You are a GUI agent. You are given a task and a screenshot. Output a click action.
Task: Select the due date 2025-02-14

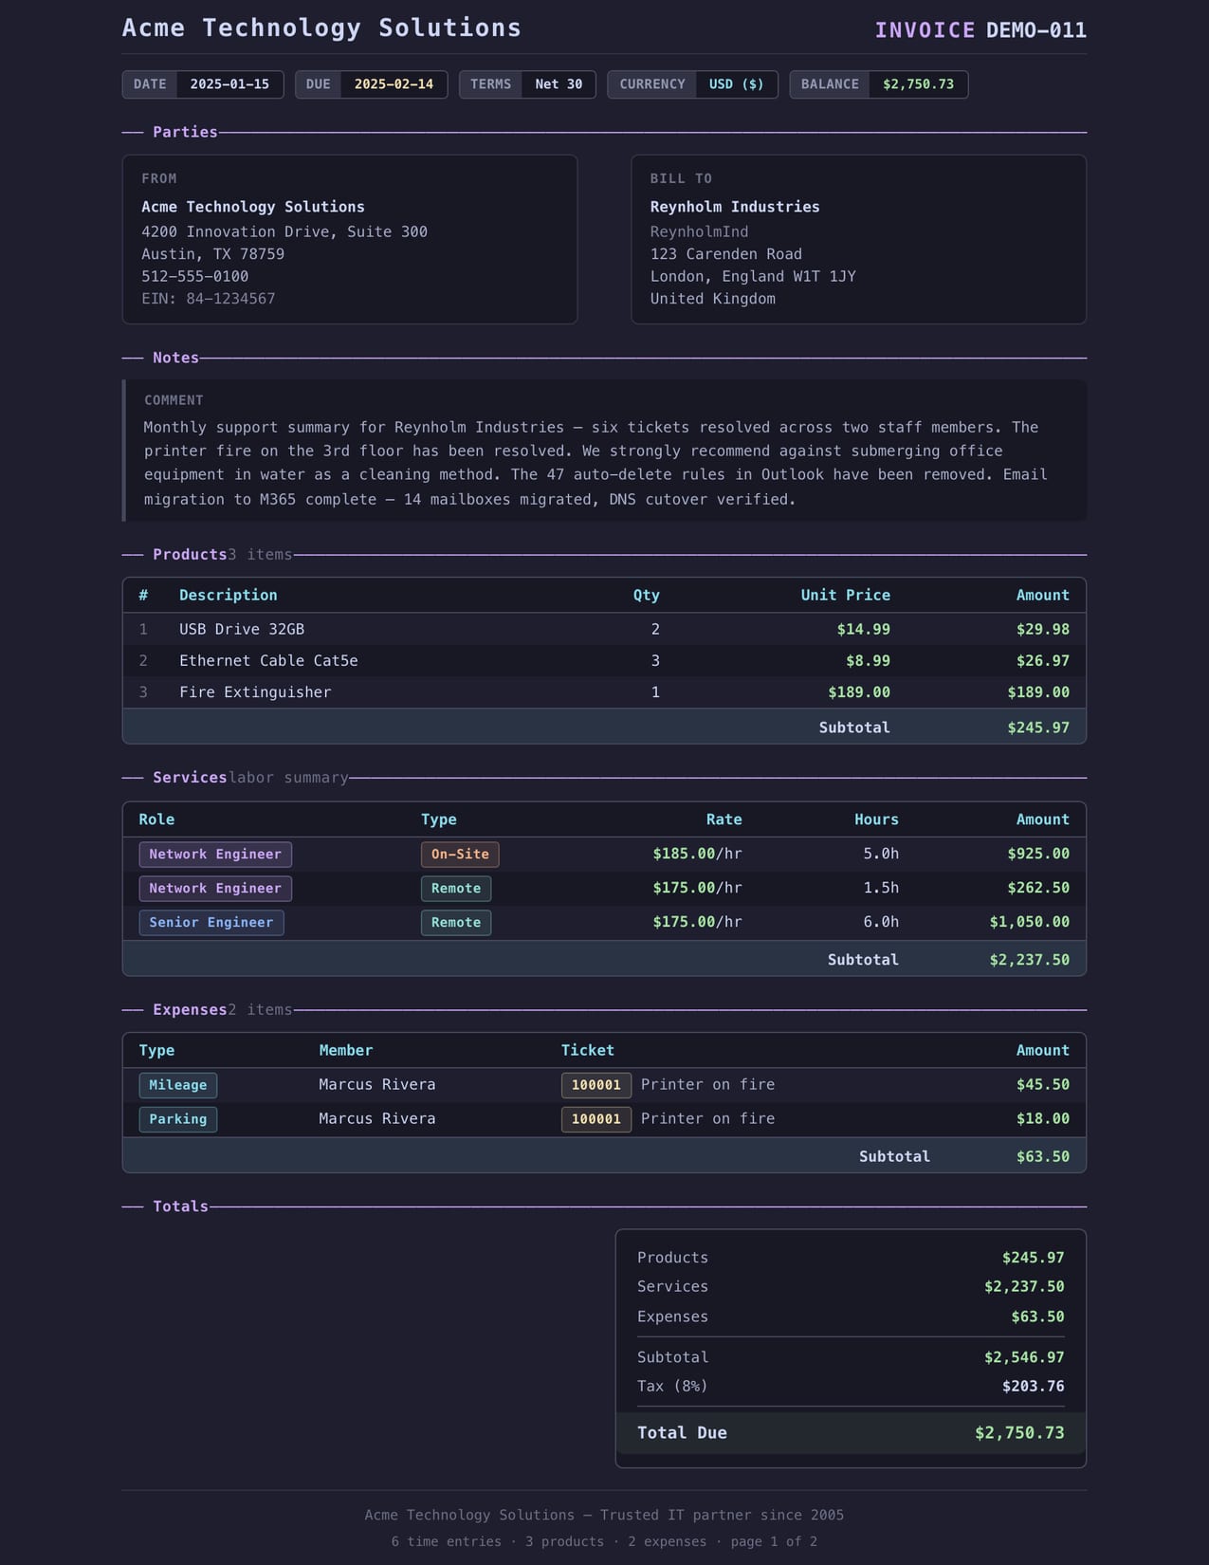click(394, 84)
